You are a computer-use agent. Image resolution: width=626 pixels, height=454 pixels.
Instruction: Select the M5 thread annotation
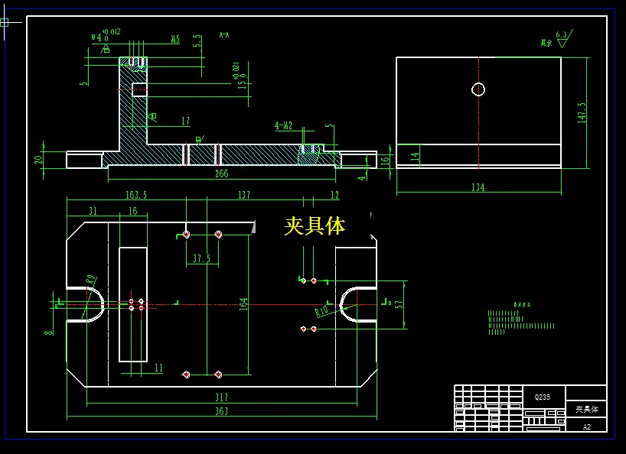click(x=175, y=37)
